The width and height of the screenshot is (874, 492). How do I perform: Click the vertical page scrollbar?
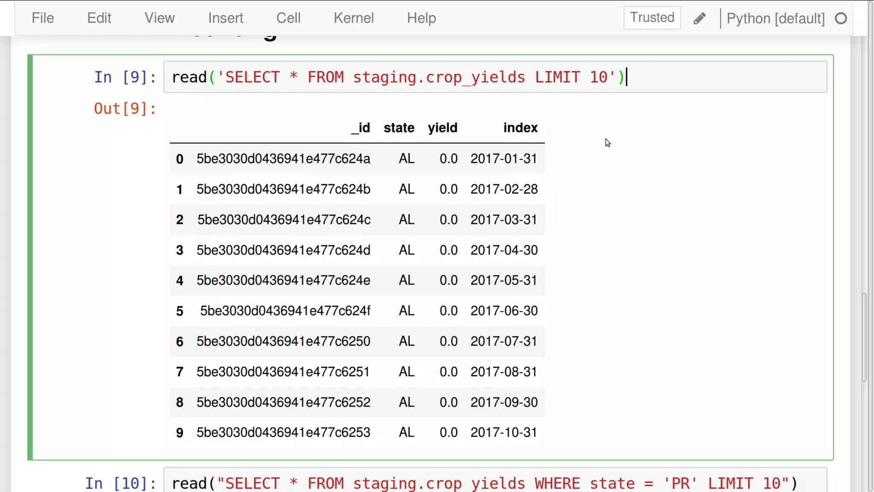point(864,337)
